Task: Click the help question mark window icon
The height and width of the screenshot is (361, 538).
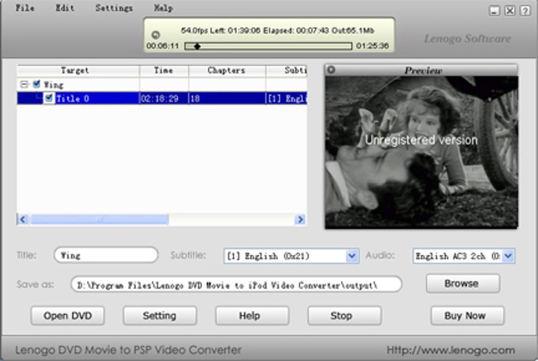Action: pyautogui.click(x=525, y=11)
